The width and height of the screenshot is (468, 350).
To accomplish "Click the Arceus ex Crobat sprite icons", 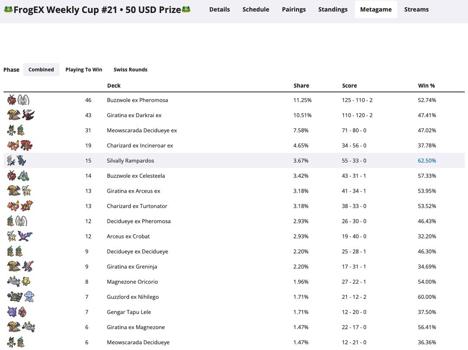I will (x=20, y=236).
